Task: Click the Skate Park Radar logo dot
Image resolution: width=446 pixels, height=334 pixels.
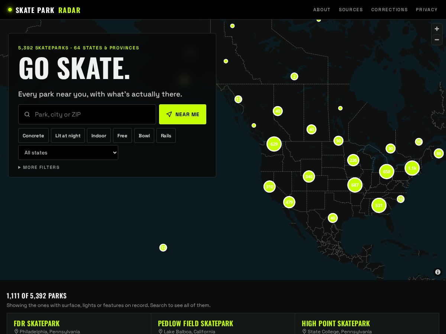Action: pos(10,10)
